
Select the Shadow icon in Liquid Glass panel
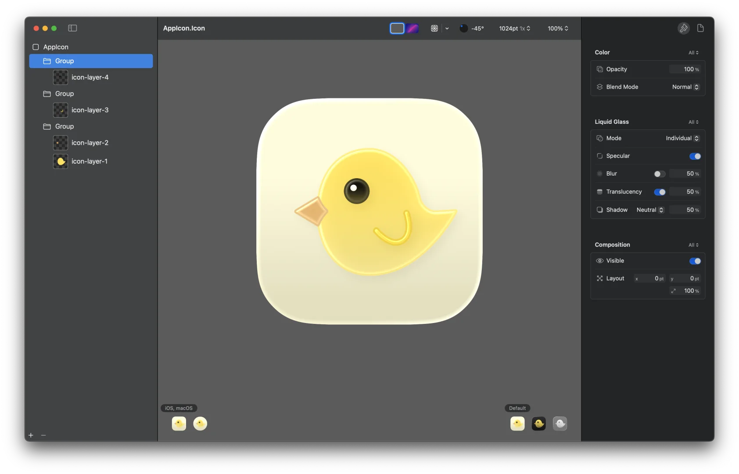tap(599, 210)
